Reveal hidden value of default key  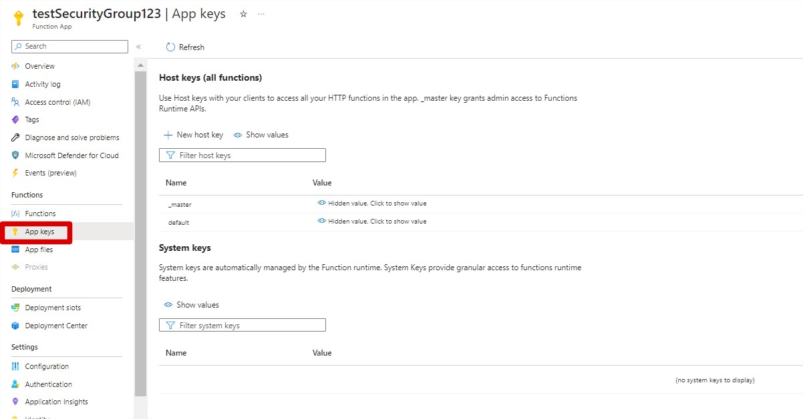372,222
